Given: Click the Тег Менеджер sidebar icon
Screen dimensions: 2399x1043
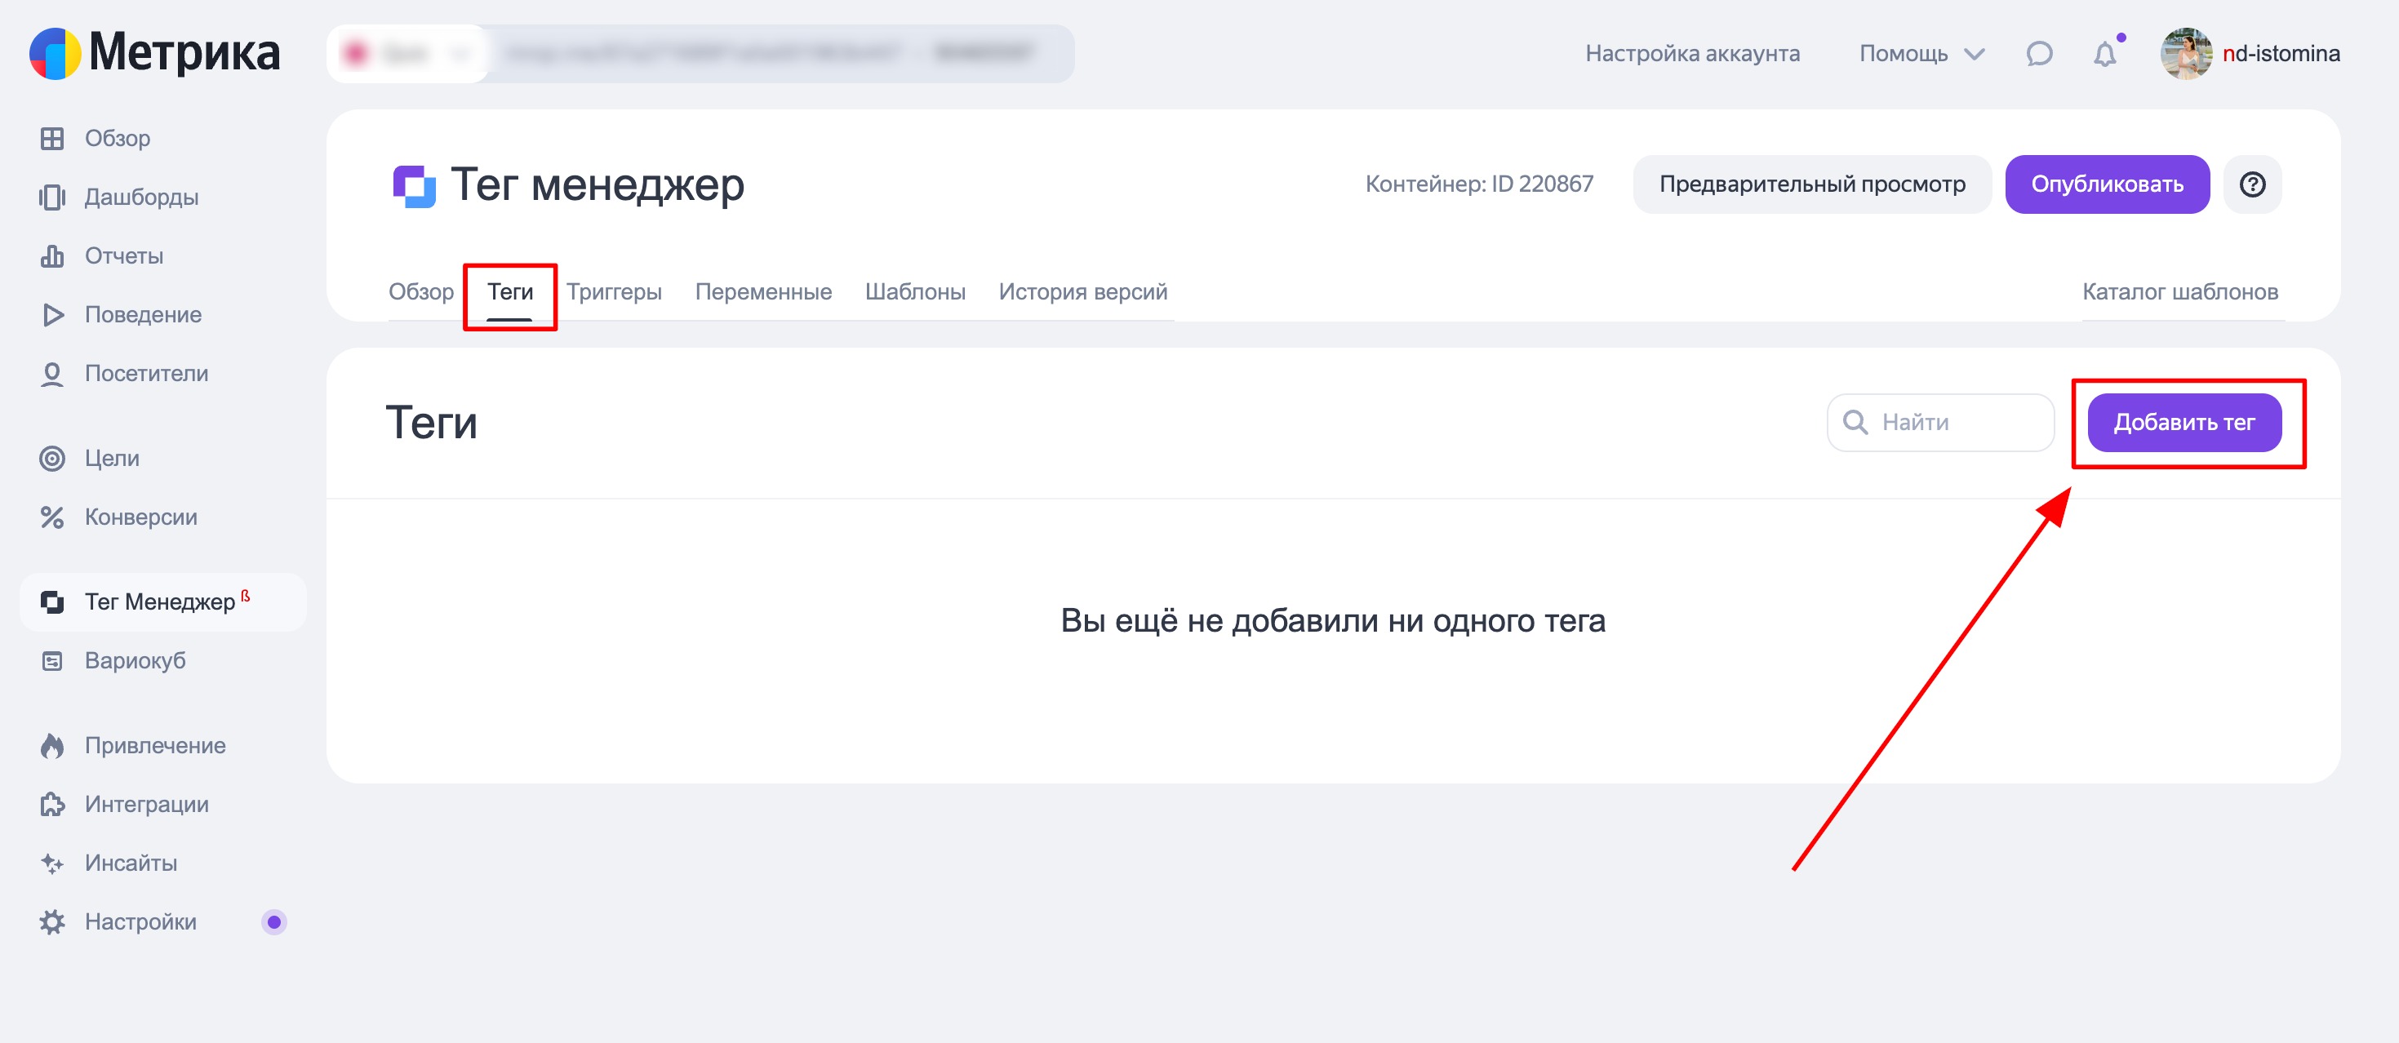Looking at the screenshot, I should (52, 601).
